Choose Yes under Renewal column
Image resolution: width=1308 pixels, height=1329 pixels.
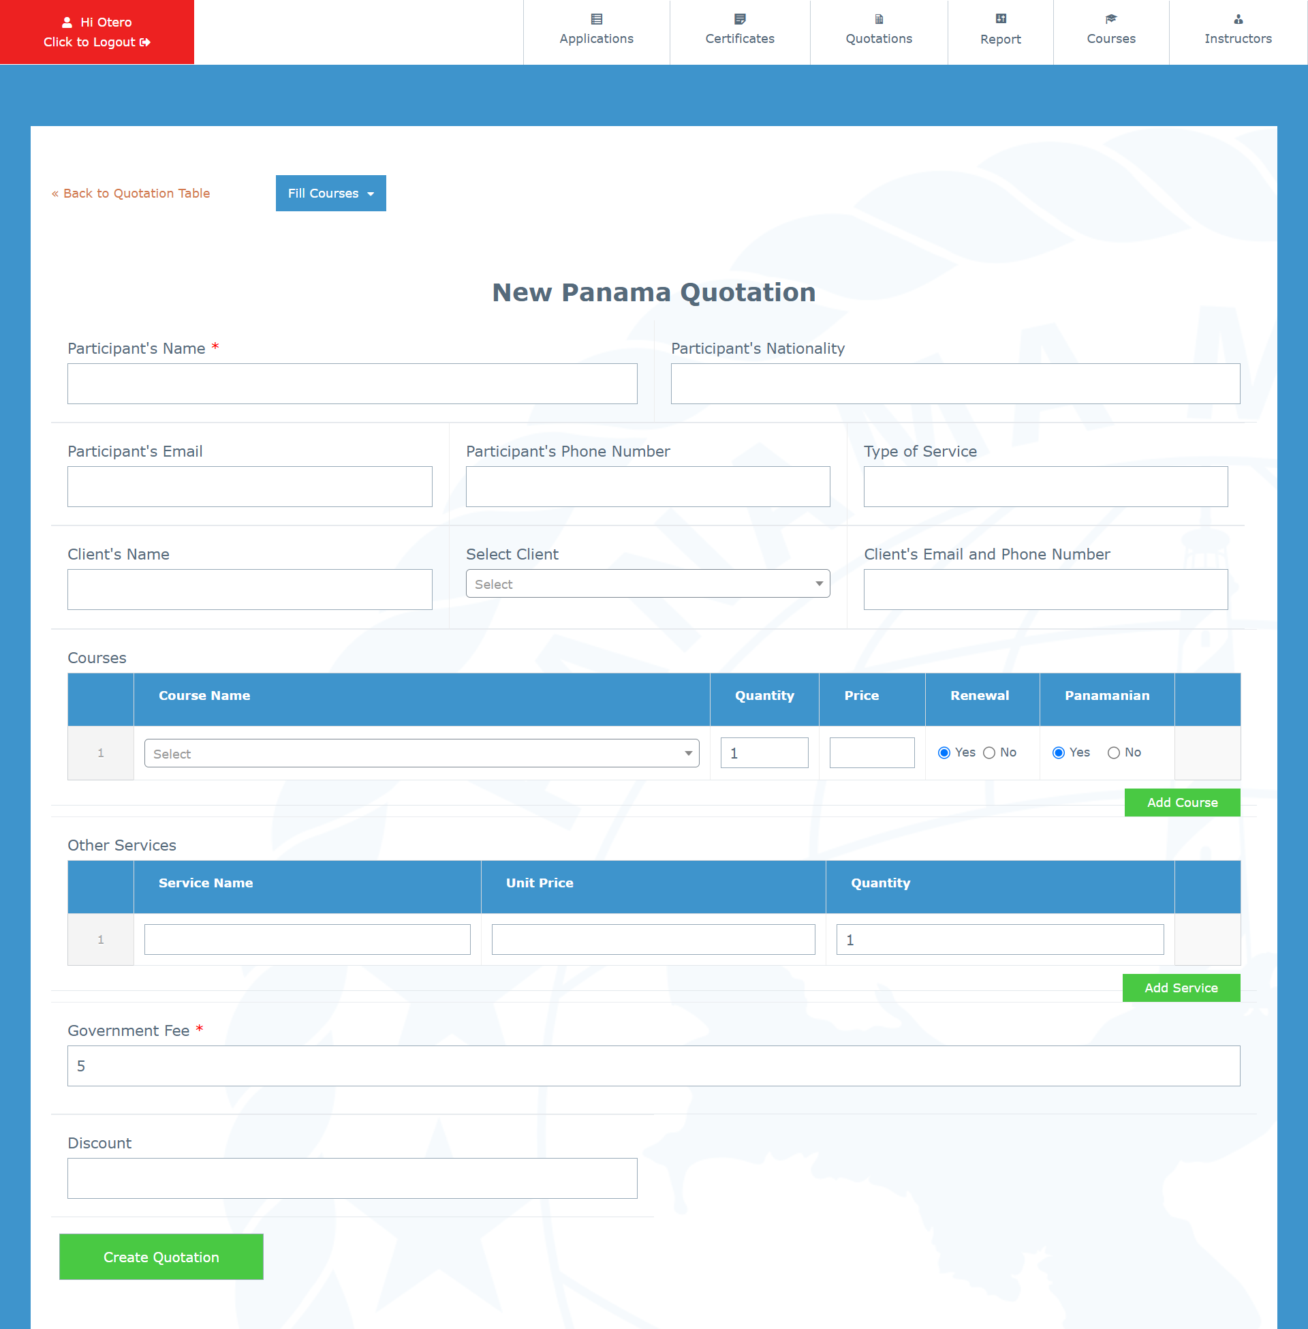point(944,752)
